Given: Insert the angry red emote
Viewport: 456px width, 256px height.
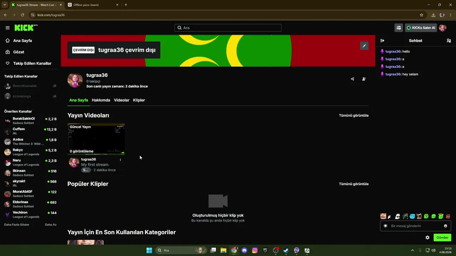Looking at the screenshot, I should [x=448, y=216].
